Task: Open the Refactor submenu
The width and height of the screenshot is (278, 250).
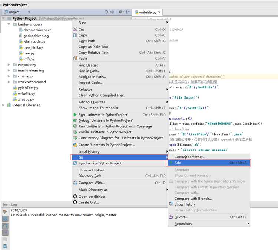Action: 120,90
